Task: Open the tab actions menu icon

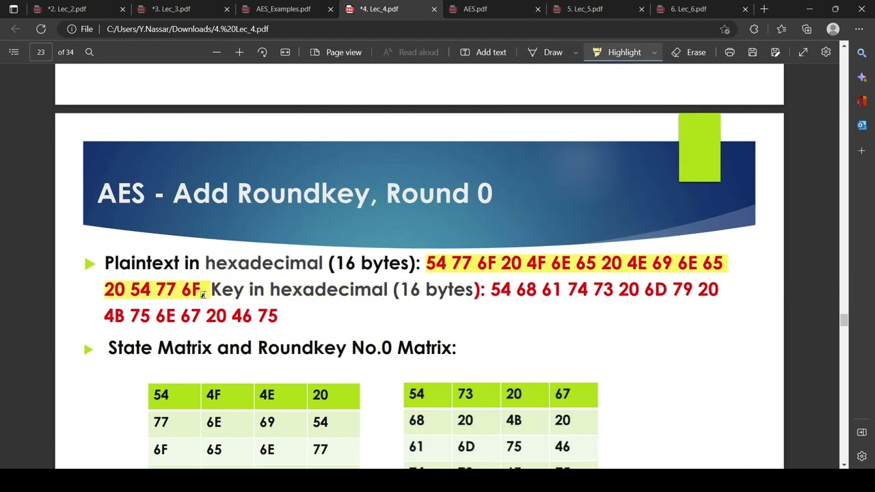Action: pyautogui.click(x=14, y=9)
